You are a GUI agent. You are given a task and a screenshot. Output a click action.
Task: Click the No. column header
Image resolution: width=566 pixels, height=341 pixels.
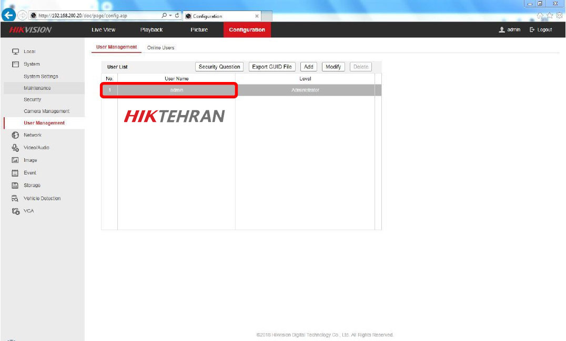(x=110, y=79)
